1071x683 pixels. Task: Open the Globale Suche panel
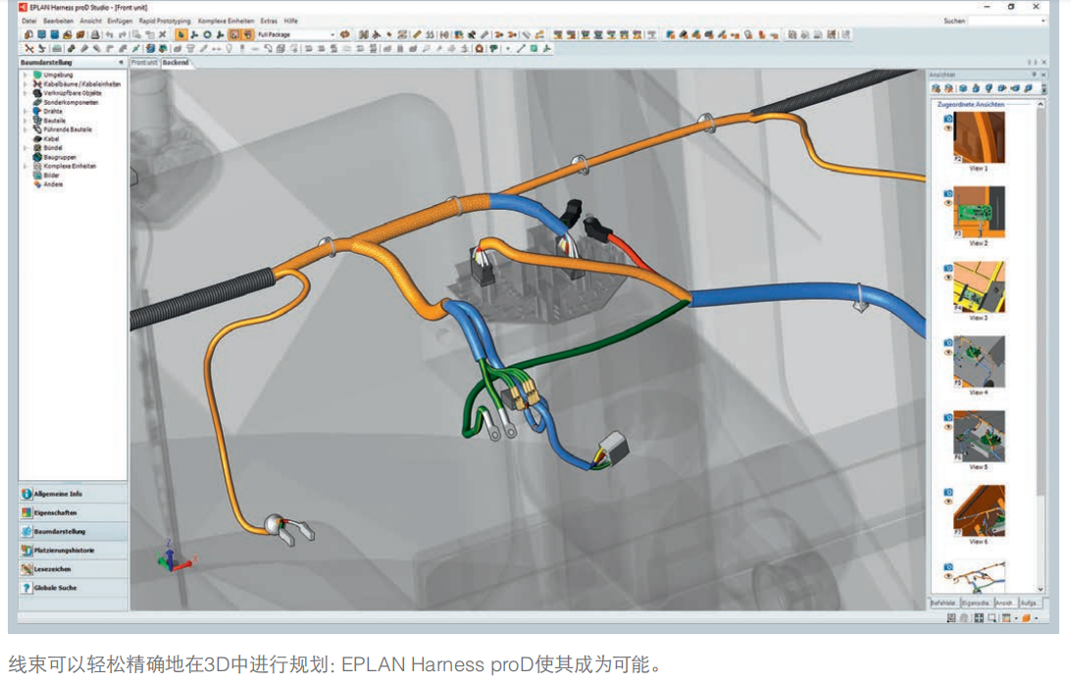(x=73, y=588)
